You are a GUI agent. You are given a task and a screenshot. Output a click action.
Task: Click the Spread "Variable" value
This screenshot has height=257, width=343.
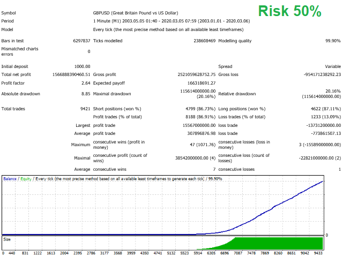pyautogui.click(x=332, y=66)
